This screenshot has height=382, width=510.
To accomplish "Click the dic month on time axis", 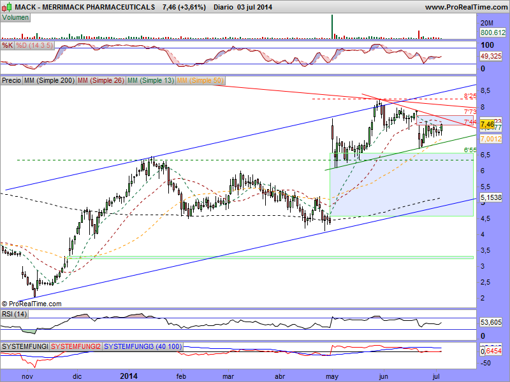I will (x=77, y=376).
